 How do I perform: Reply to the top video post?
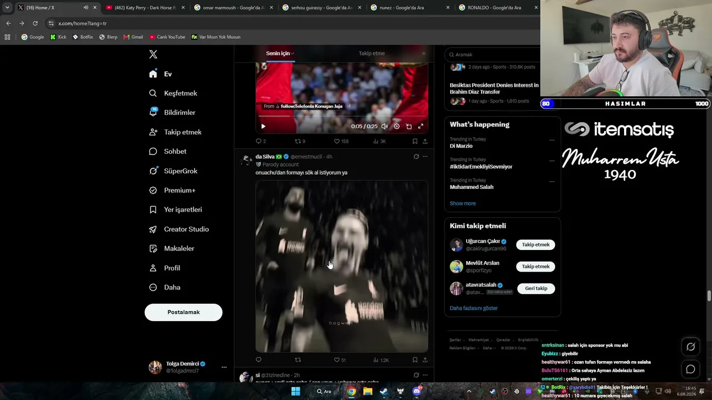pyautogui.click(x=259, y=141)
